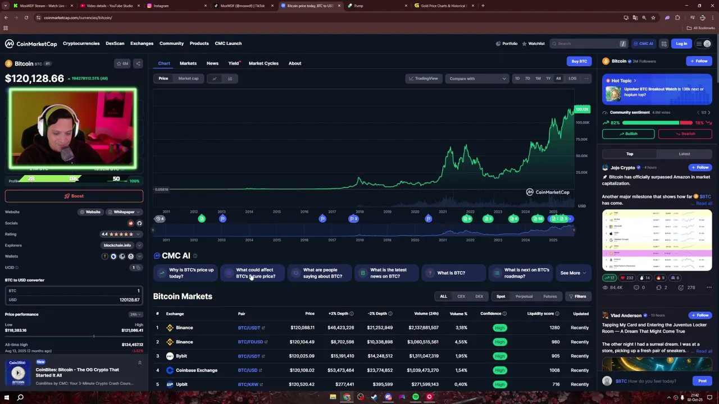Open the Reddit social icon
Image resolution: width=719 pixels, height=404 pixels.
(x=131, y=223)
